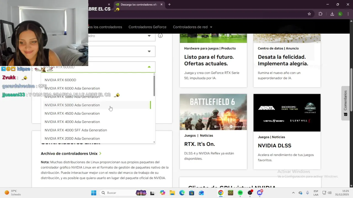353x198 pixels.
Task: Click the "Hardware para juegos | Producto" label
Action: 210,48
